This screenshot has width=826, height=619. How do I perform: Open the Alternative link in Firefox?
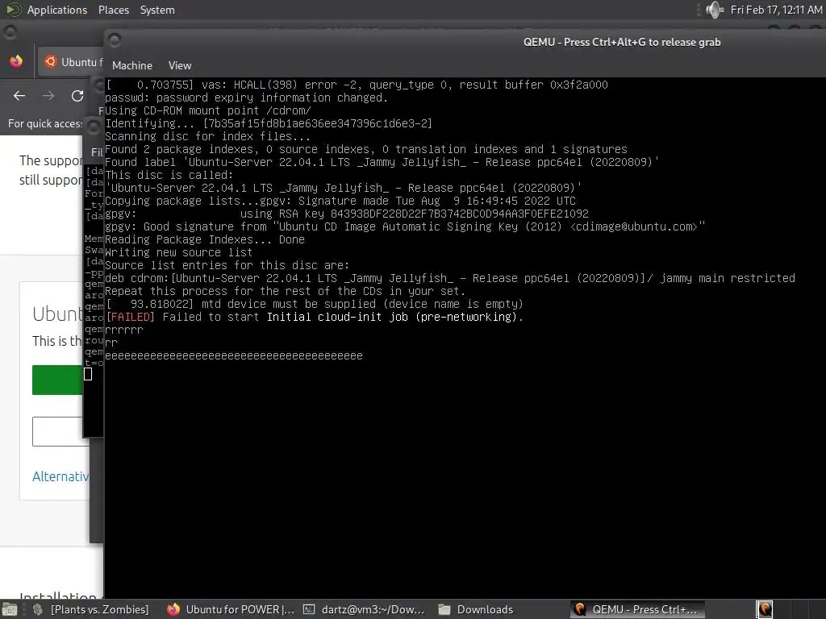click(60, 476)
